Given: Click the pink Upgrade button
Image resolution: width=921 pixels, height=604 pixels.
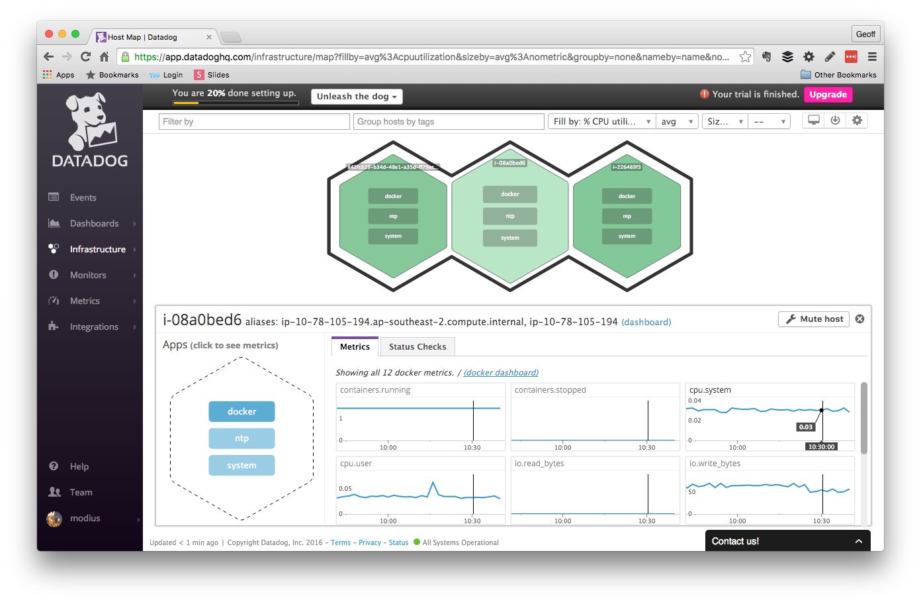Looking at the screenshot, I should tap(828, 94).
